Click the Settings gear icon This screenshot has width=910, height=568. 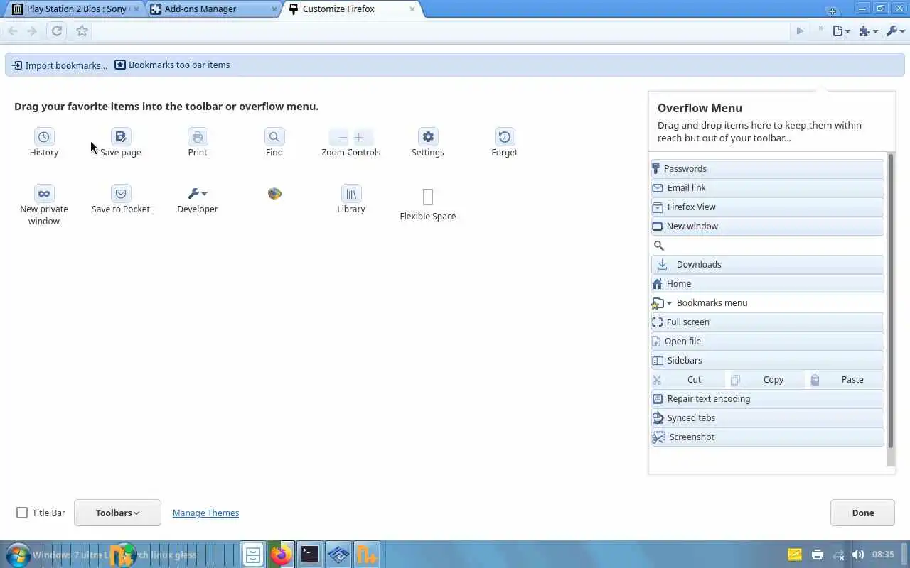(x=428, y=137)
